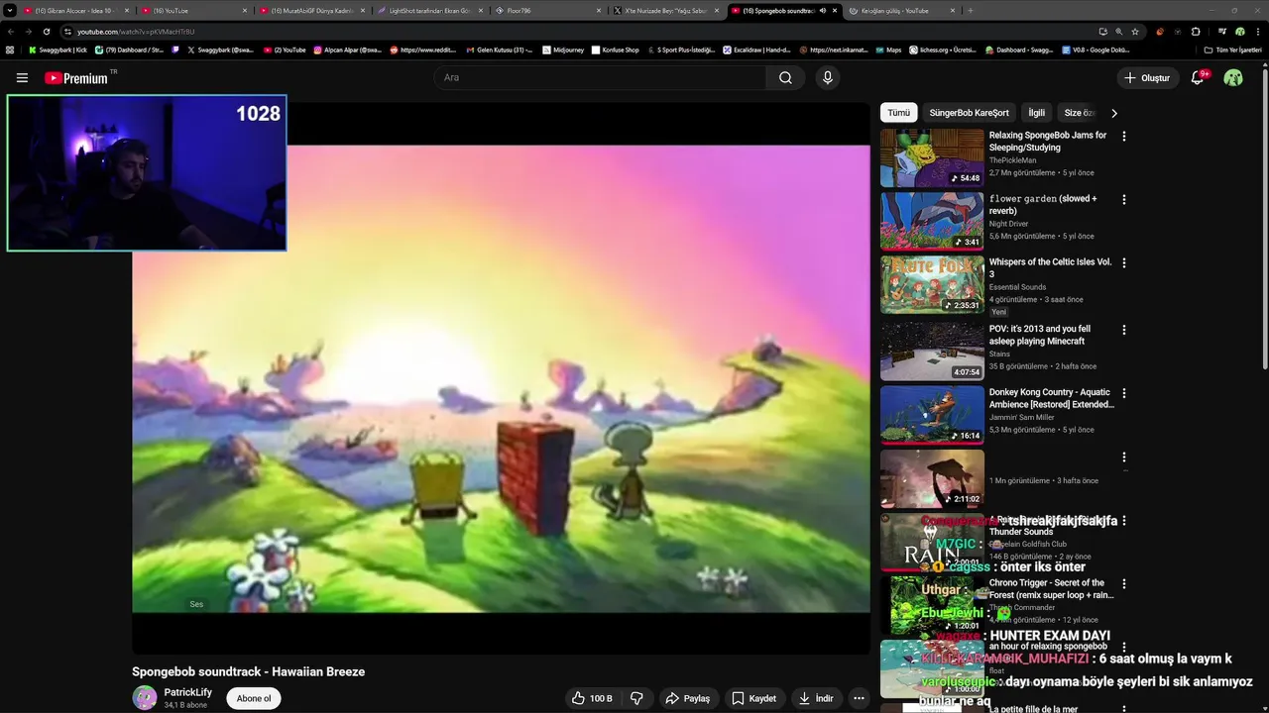Click the Ses volume control on player

(x=196, y=604)
